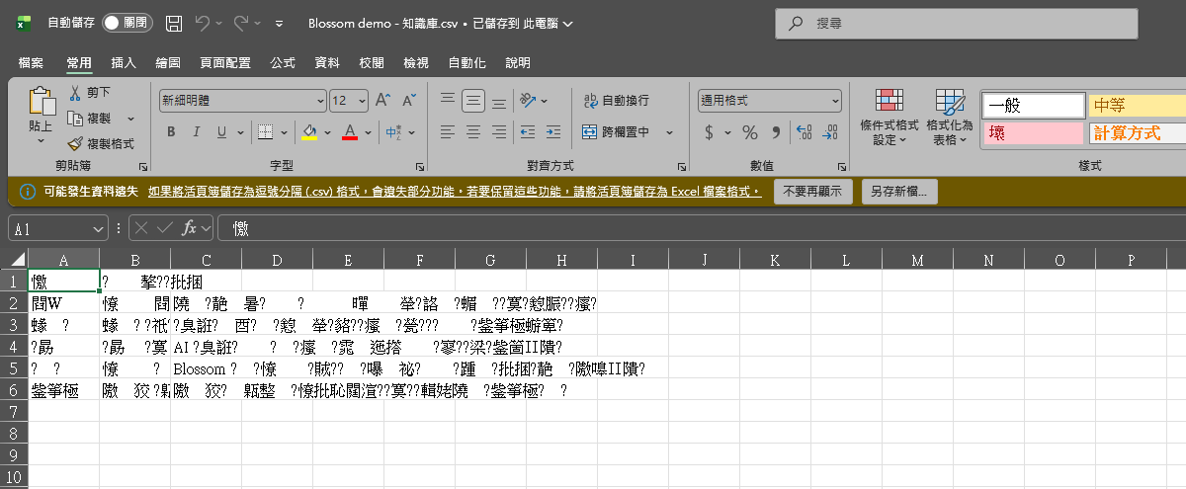Expand the Merge & Center options arrow
The image size is (1186, 489).
pos(669,131)
